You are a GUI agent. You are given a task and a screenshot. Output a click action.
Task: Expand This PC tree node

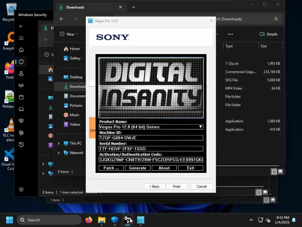tap(59, 143)
